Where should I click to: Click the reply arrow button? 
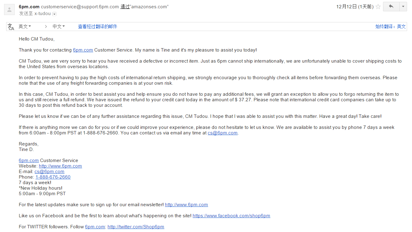(x=391, y=6)
